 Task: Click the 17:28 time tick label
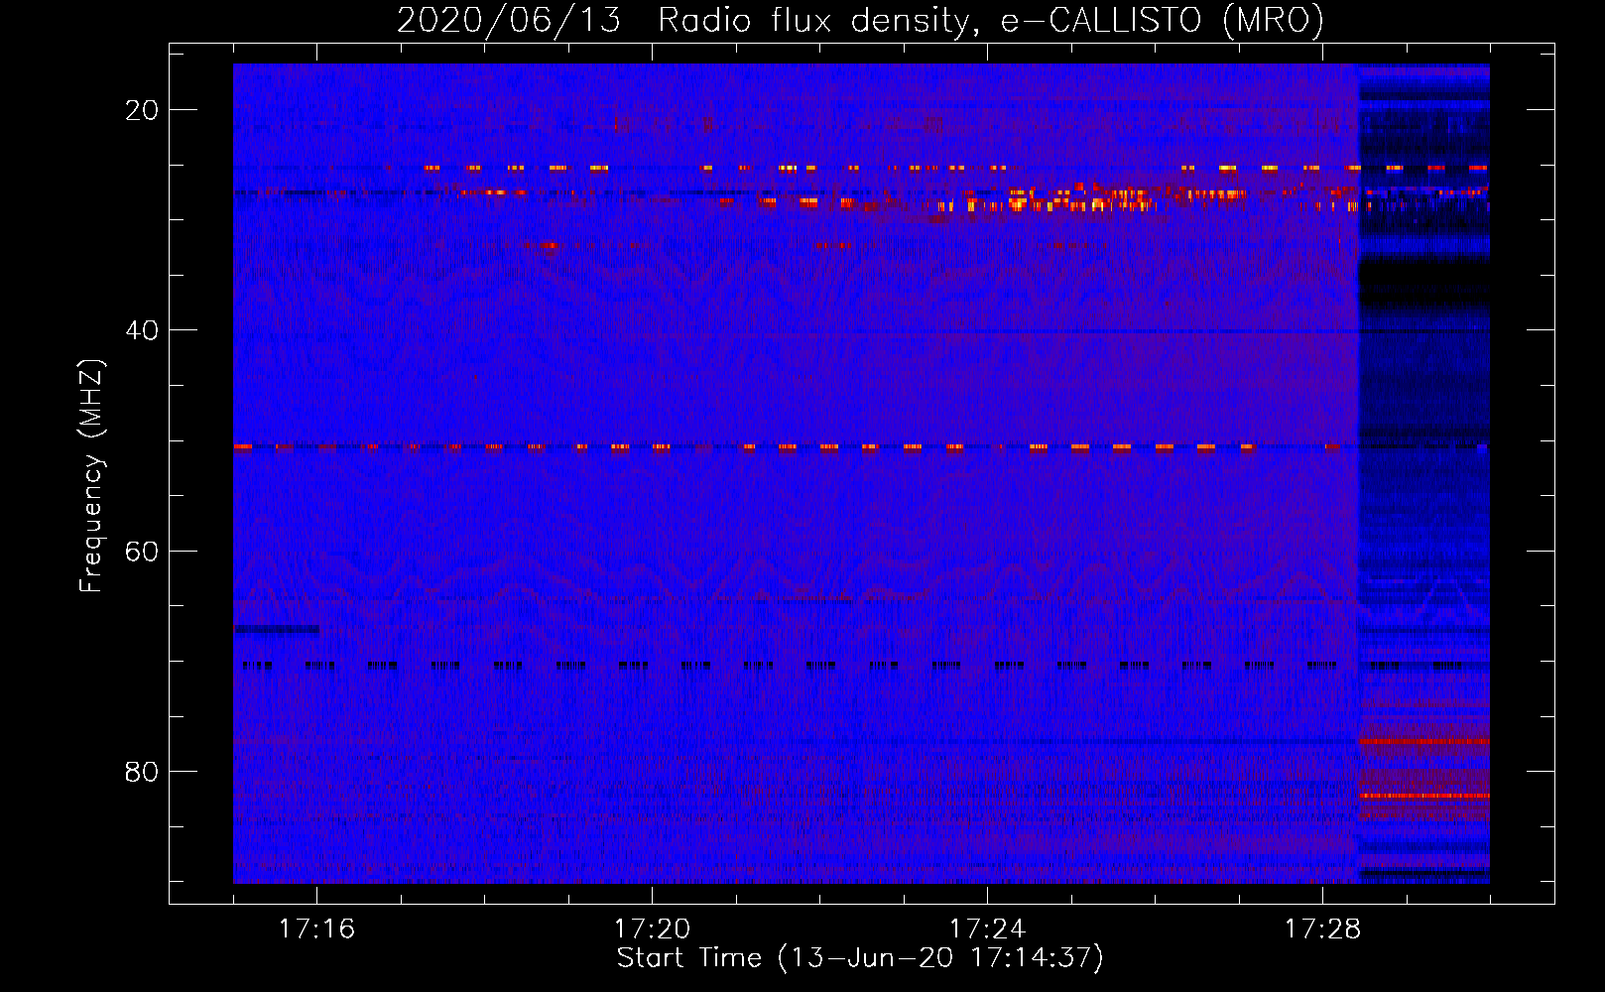click(x=1322, y=930)
